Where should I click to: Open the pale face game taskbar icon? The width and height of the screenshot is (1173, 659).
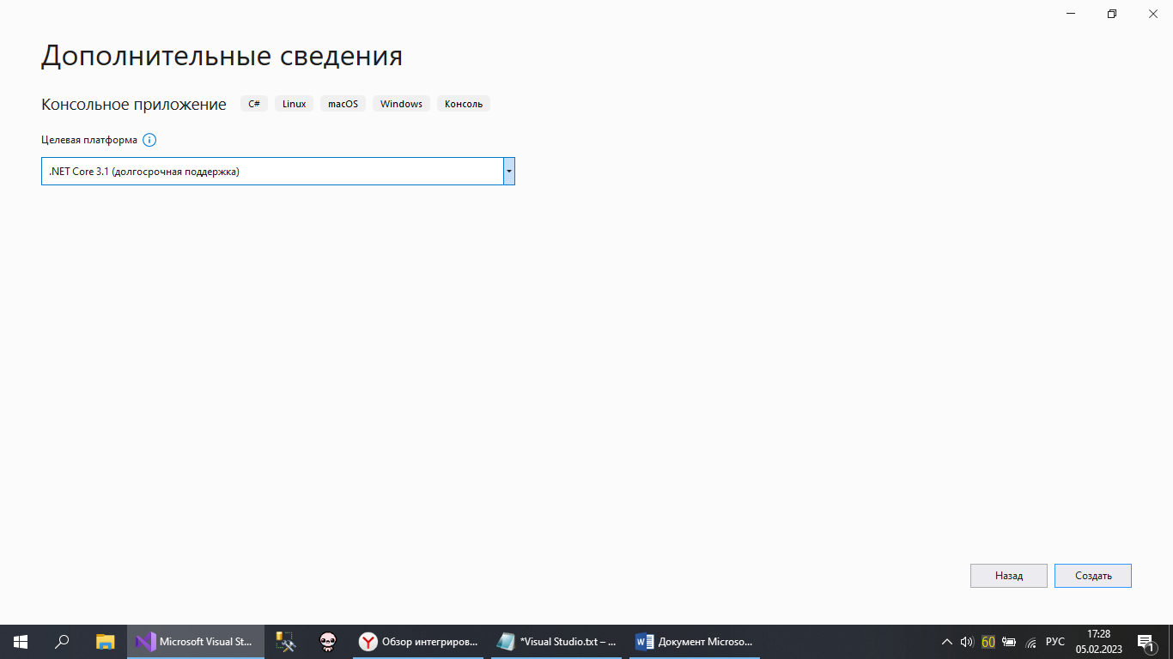(x=328, y=641)
